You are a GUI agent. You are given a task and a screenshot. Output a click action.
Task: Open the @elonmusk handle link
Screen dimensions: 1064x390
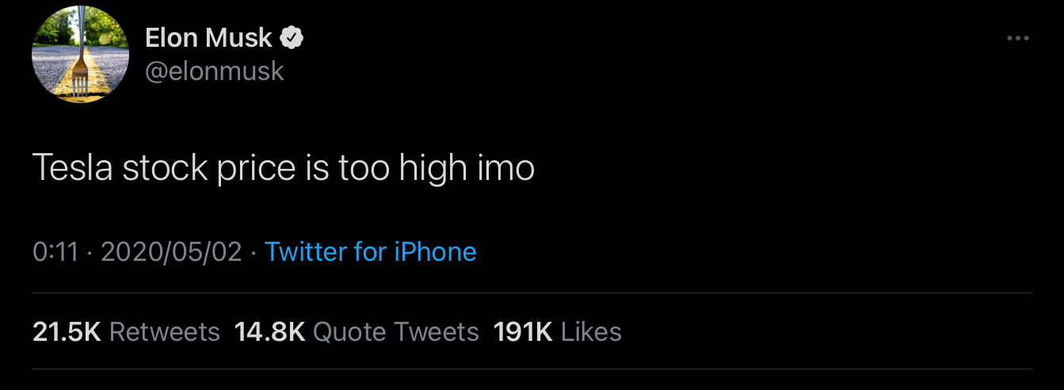(x=214, y=71)
